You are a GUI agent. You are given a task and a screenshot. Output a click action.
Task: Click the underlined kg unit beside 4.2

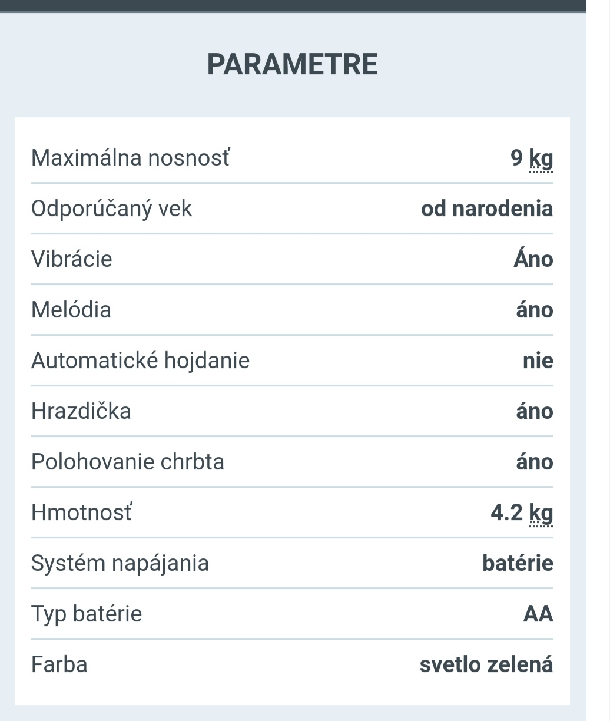click(x=541, y=513)
